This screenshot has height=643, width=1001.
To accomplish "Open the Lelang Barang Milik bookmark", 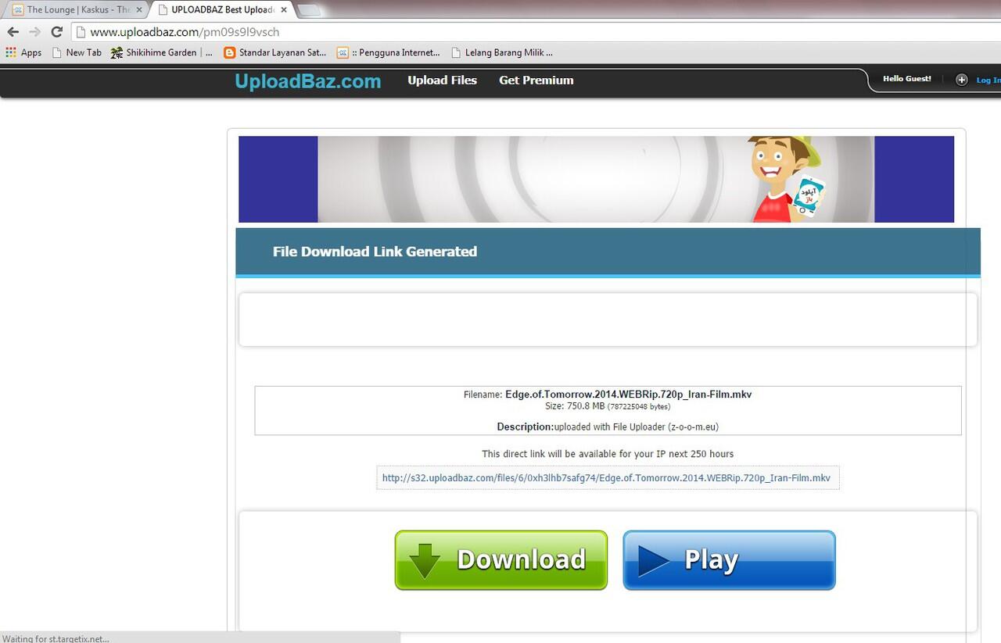I will point(502,53).
